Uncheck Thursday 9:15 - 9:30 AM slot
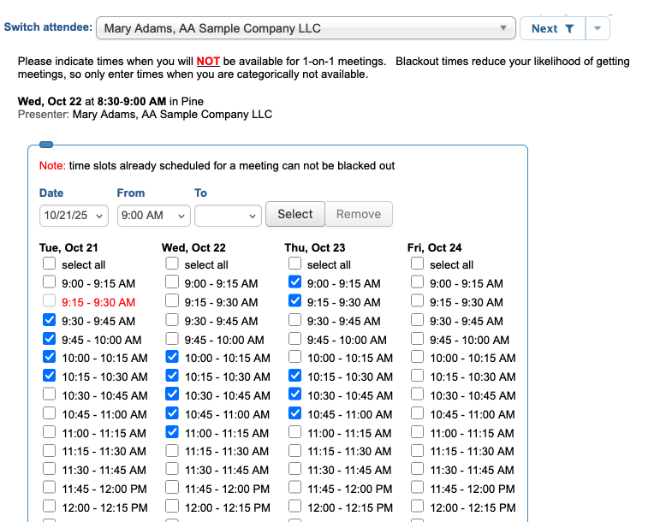Screen dimensions: 672x522 (295, 301)
